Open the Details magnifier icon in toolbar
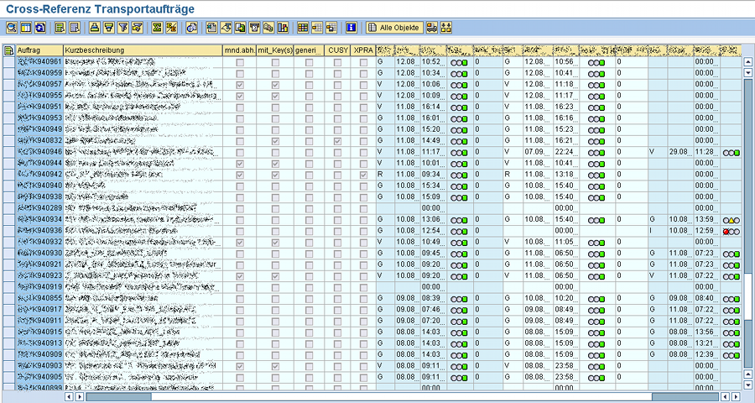Screen dimensions: 755x403 [x=11, y=28]
